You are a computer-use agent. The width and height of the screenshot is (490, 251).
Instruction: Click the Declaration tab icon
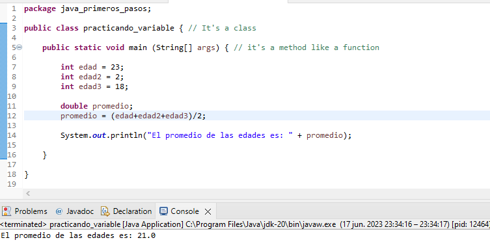pyautogui.click(x=105, y=211)
